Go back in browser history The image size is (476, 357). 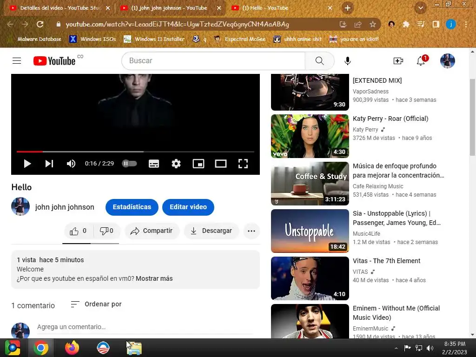[x=10, y=24]
